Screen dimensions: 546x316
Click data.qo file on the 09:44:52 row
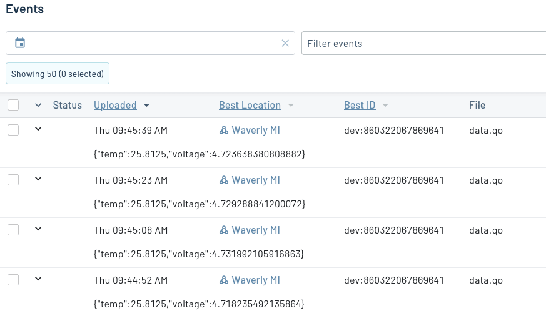point(486,280)
